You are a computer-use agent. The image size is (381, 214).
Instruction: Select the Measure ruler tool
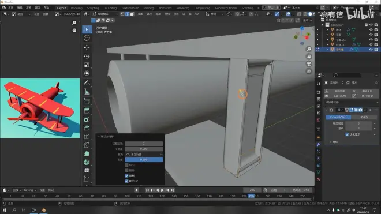click(x=87, y=92)
